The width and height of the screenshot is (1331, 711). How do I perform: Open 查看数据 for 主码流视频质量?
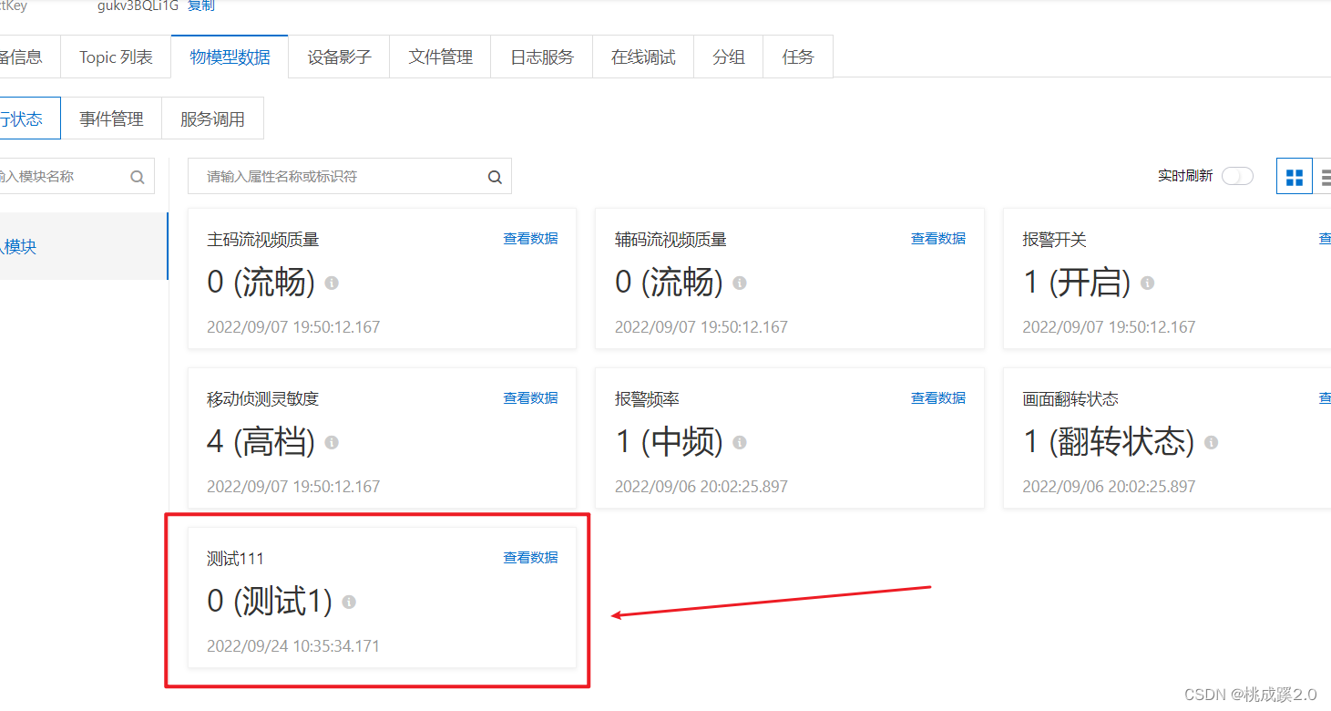pos(530,239)
